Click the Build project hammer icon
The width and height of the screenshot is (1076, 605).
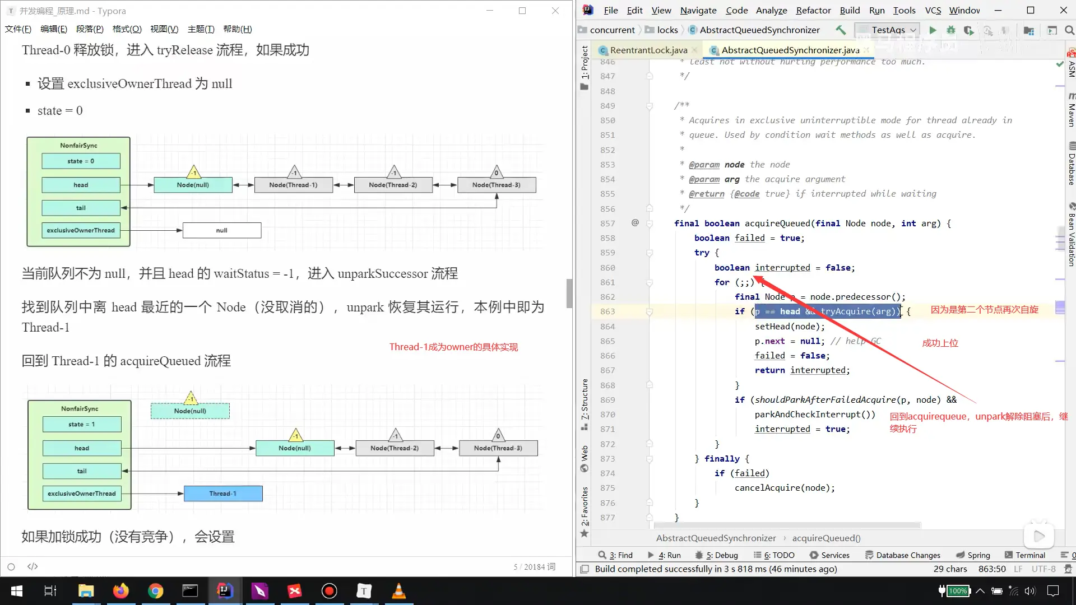coord(841,30)
